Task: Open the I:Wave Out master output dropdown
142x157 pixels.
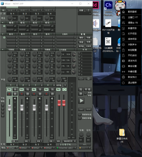Action: (x=66, y=148)
